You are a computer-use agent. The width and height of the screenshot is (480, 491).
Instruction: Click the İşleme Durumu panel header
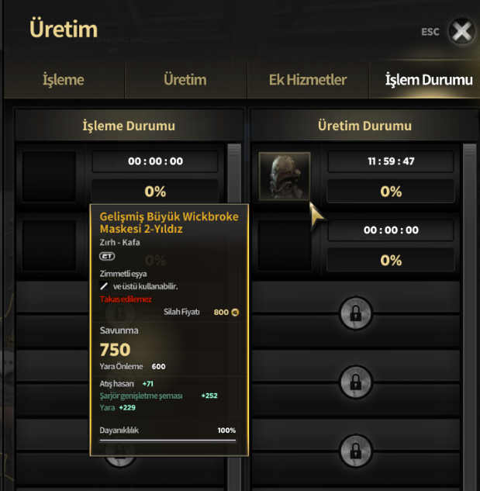point(129,126)
